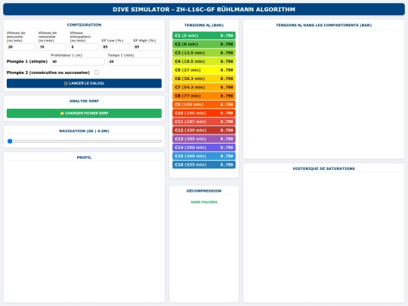
Task: Select the C1 (5 min) compartment row
Action: pos(204,36)
